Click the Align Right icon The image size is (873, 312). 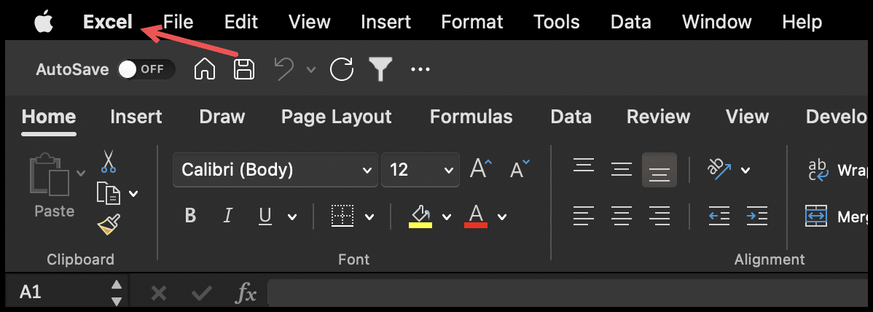(659, 216)
